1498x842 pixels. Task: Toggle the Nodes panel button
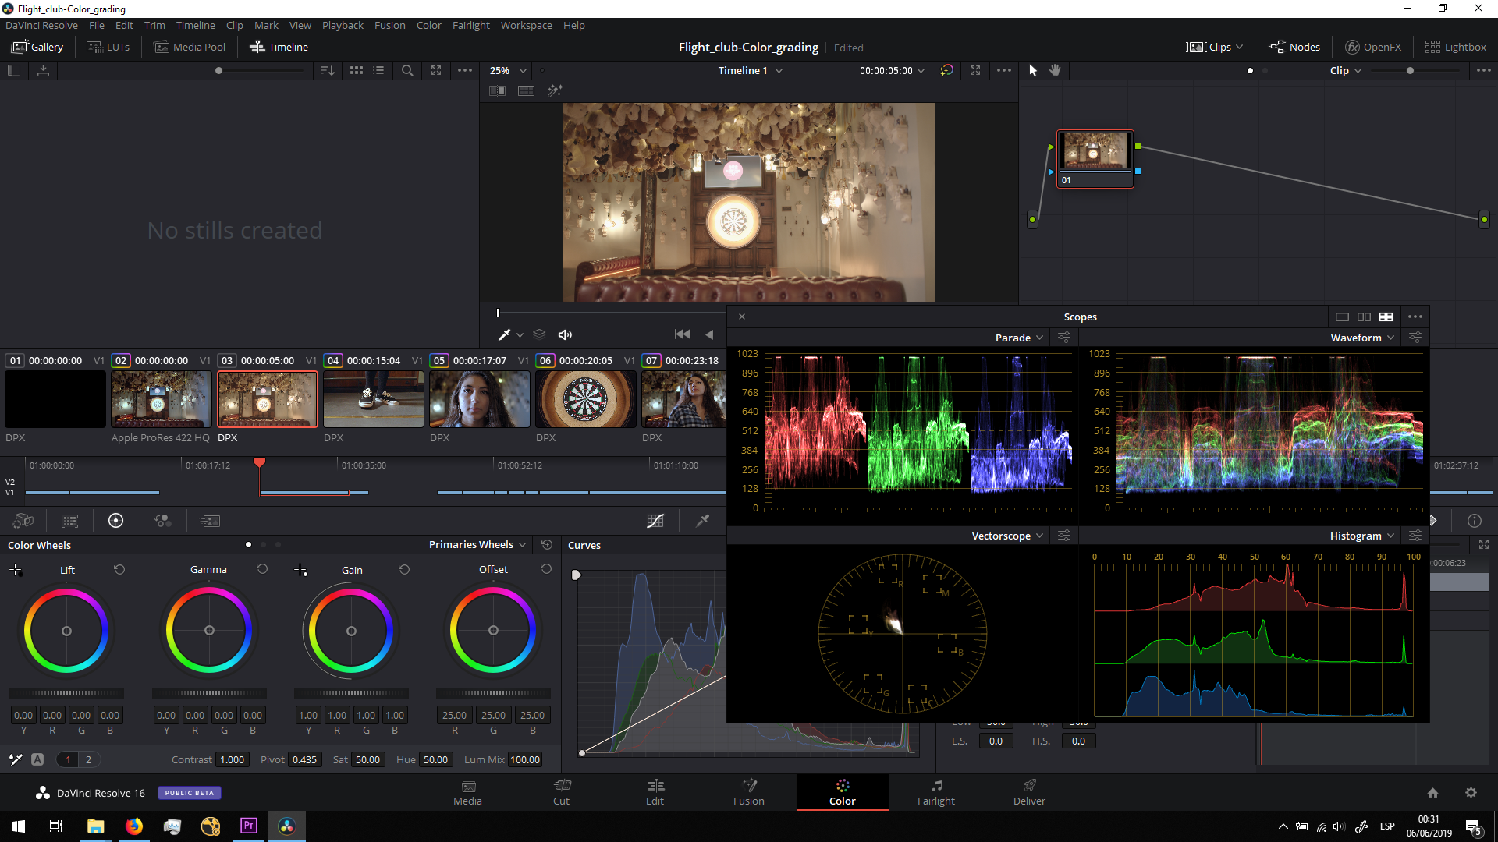coord(1295,47)
